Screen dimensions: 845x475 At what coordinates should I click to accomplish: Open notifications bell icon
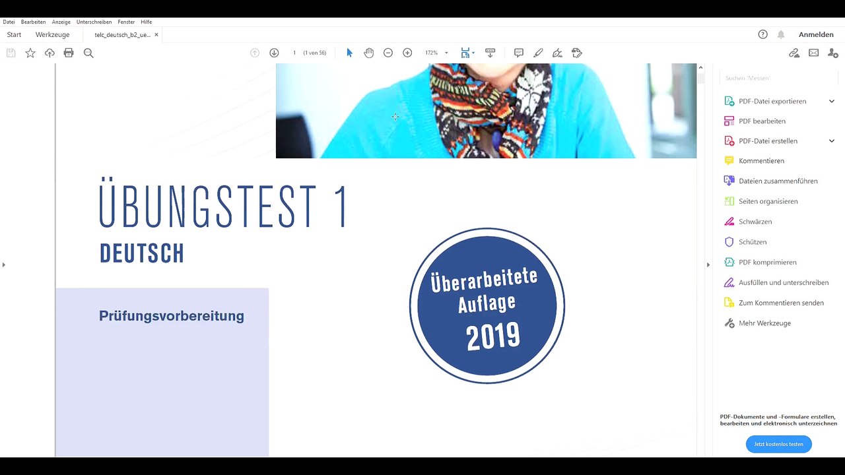point(781,34)
